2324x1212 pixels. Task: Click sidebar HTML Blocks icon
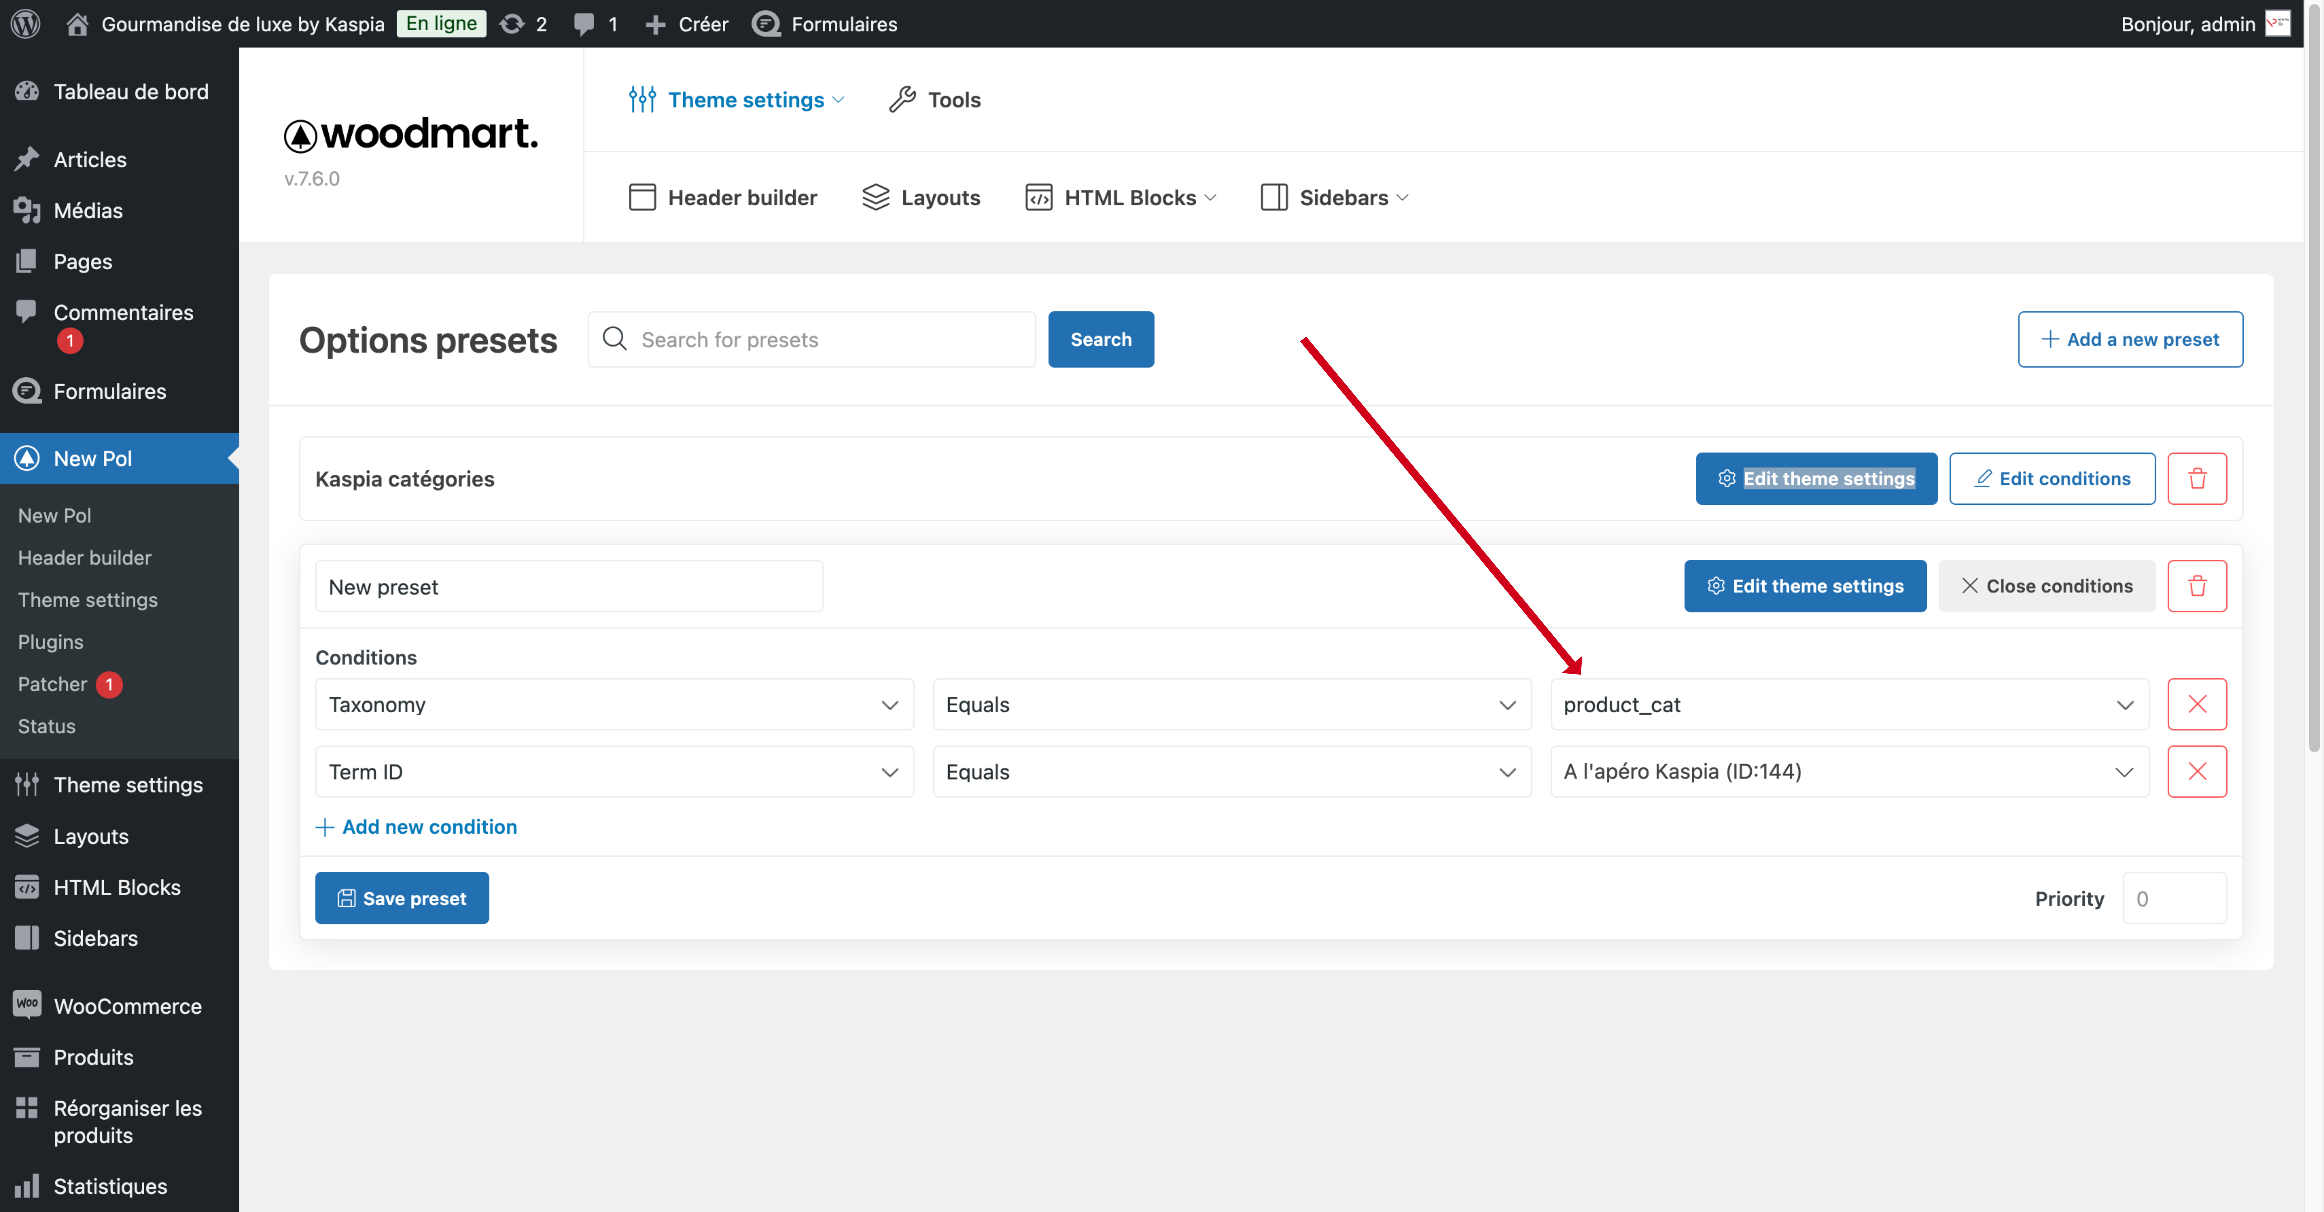click(27, 887)
